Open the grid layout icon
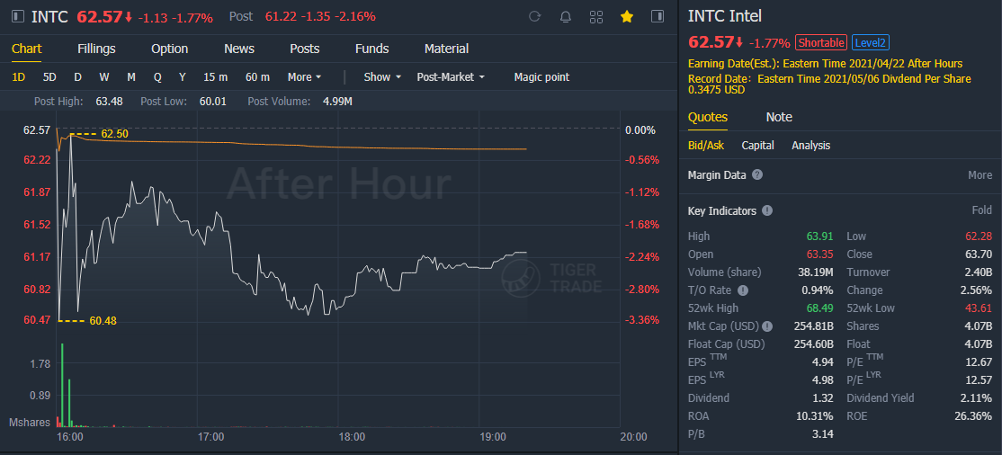1002x455 pixels. coord(596,16)
